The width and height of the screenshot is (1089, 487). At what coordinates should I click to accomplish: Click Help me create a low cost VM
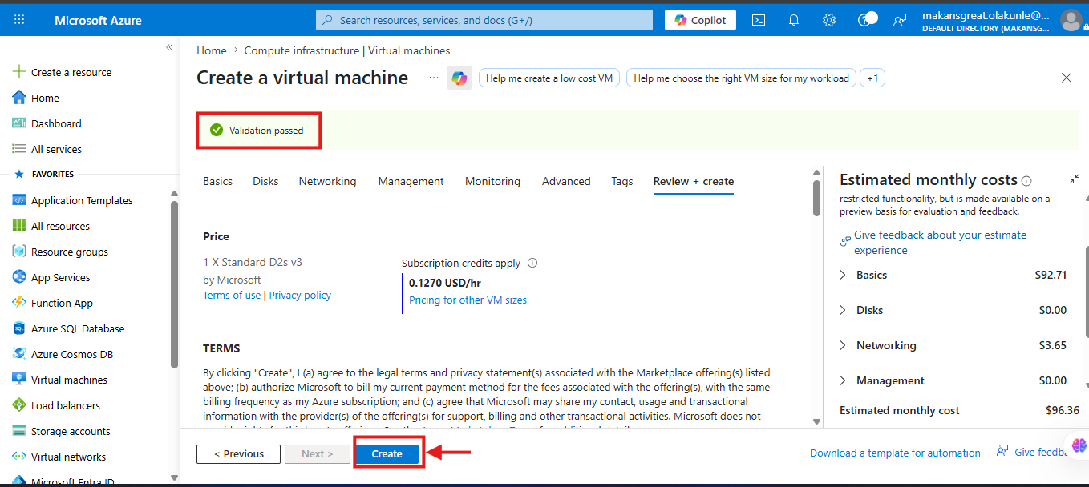(549, 78)
